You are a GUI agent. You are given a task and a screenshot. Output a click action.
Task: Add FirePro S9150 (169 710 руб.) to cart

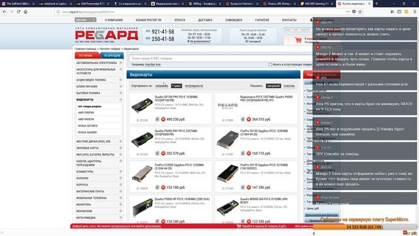pyautogui.click(x=249, y=153)
